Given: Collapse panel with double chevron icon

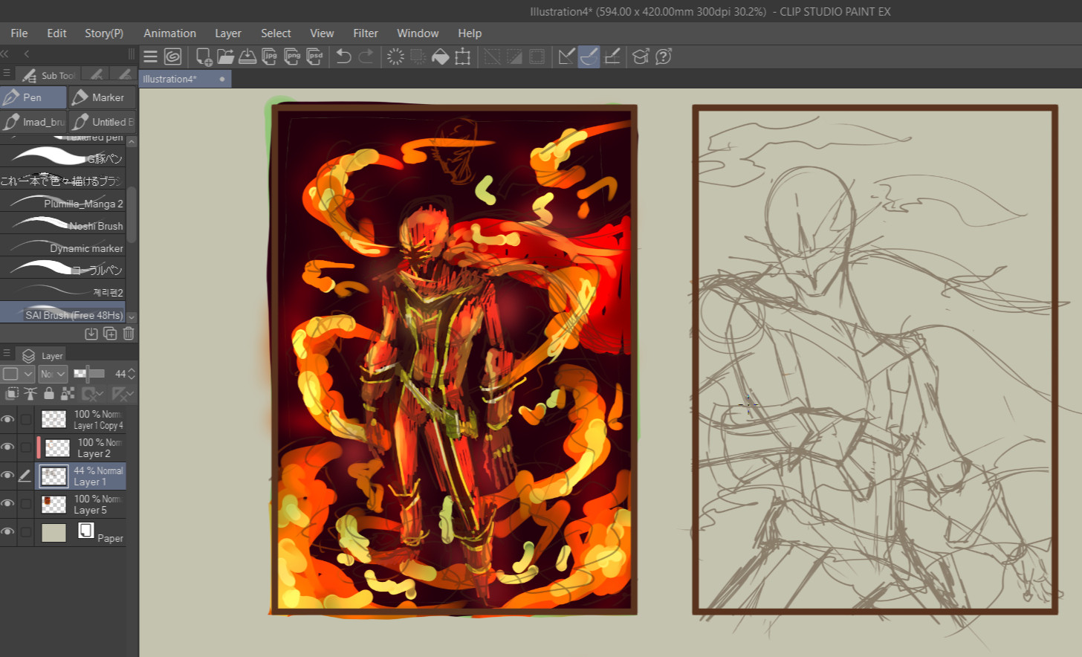Looking at the screenshot, I should 4,54.
